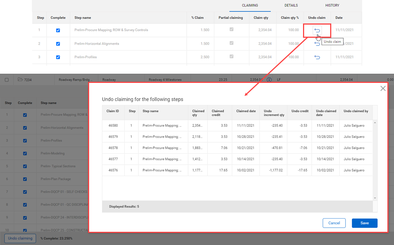Switch to the Details tab

tap(291, 6)
